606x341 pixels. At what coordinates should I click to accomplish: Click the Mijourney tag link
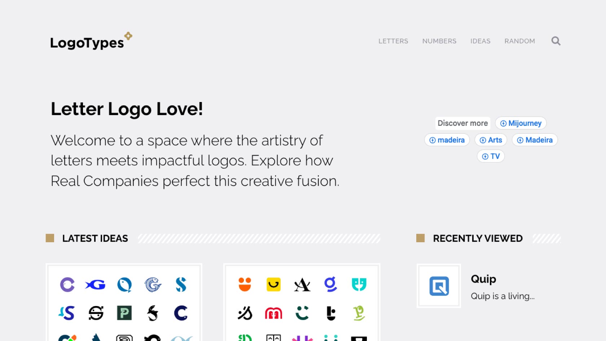521,123
